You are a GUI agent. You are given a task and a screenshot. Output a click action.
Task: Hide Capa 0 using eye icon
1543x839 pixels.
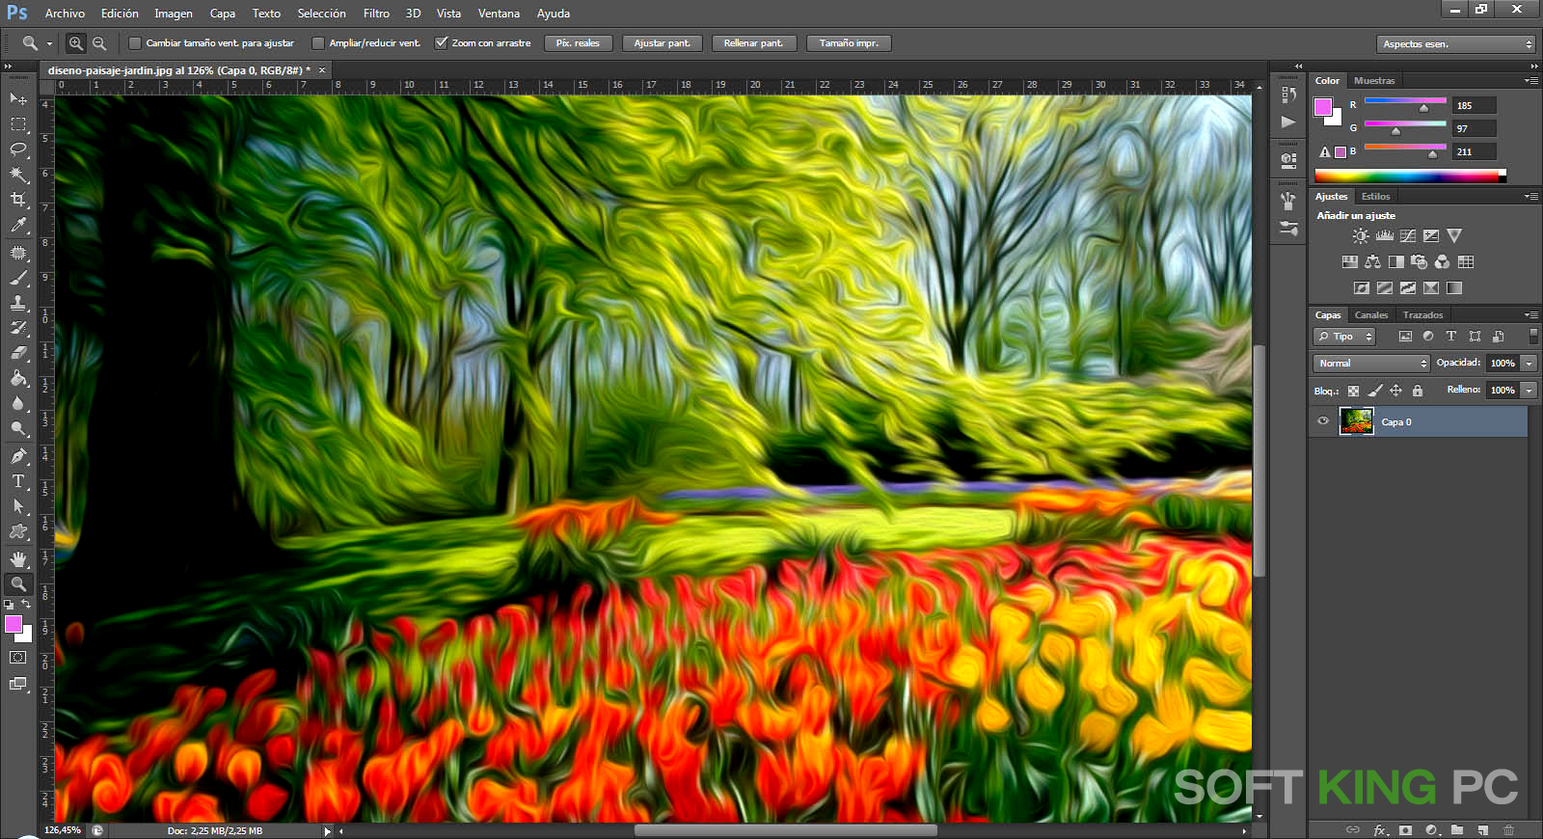pyautogui.click(x=1323, y=421)
